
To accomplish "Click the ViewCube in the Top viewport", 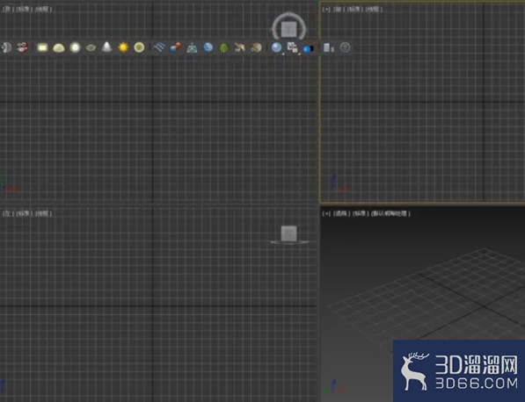I will click(x=289, y=30).
